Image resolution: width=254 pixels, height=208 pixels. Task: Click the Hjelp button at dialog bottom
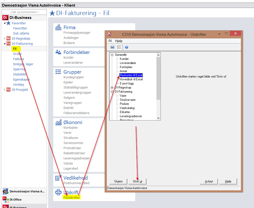(228, 181)
